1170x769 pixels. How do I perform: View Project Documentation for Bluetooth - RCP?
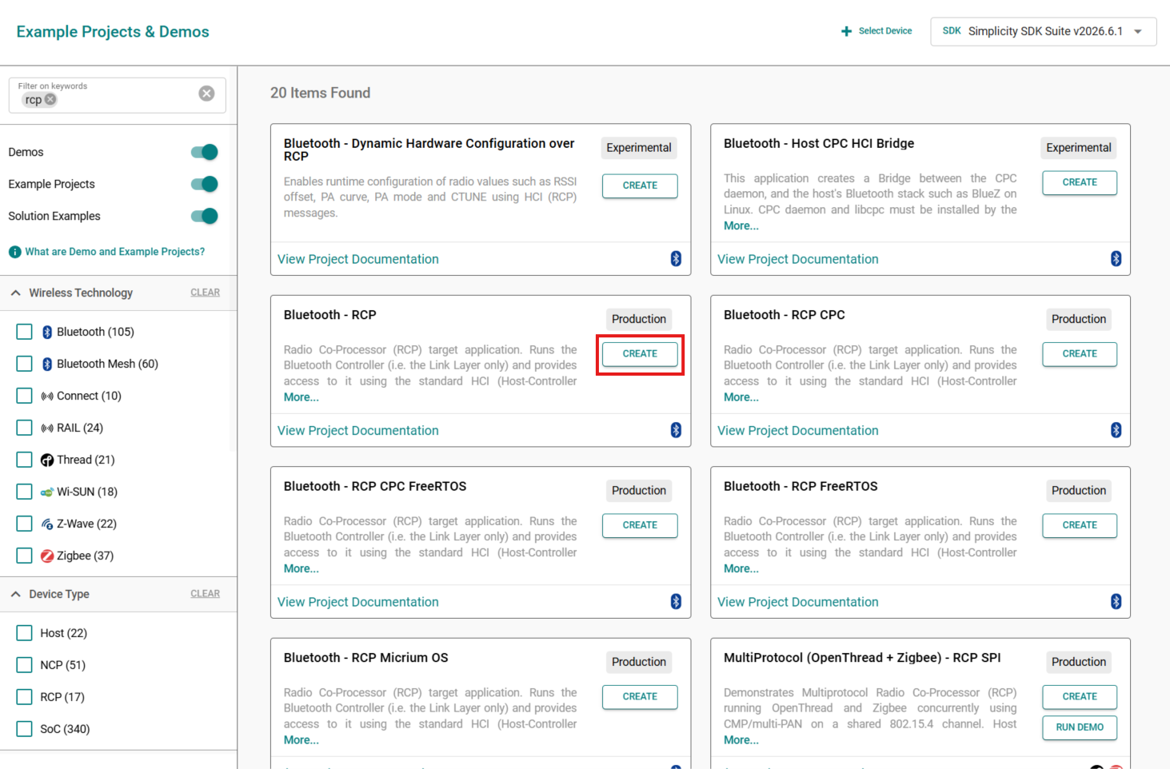[x=357, y=431]
